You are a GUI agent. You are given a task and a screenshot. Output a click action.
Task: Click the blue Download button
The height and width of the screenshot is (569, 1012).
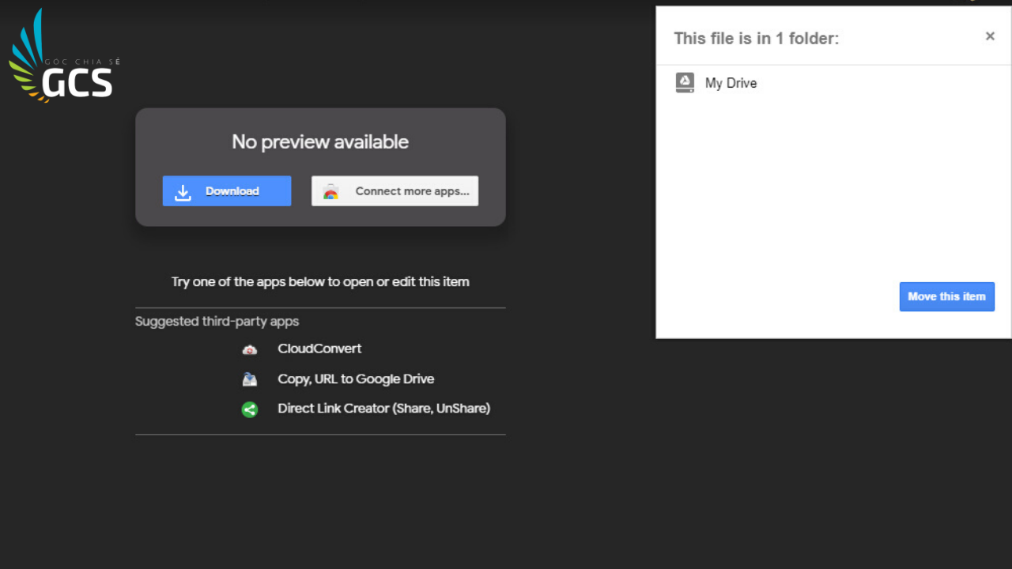[227, 191]
